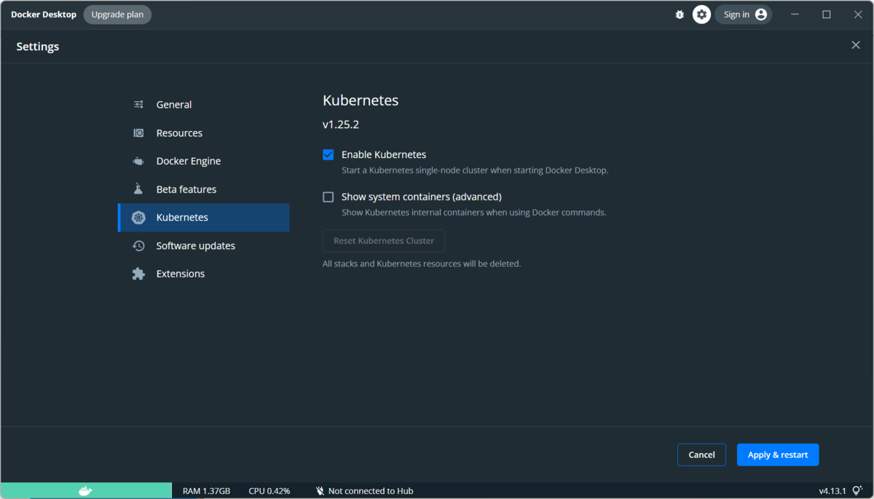Click the CPU 0.42% status text
874x499 pixels.
[269, 491]
